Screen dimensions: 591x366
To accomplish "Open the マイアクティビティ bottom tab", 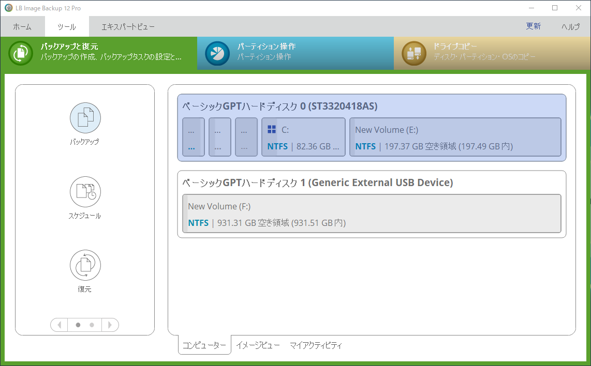I will tap(316, 345).
